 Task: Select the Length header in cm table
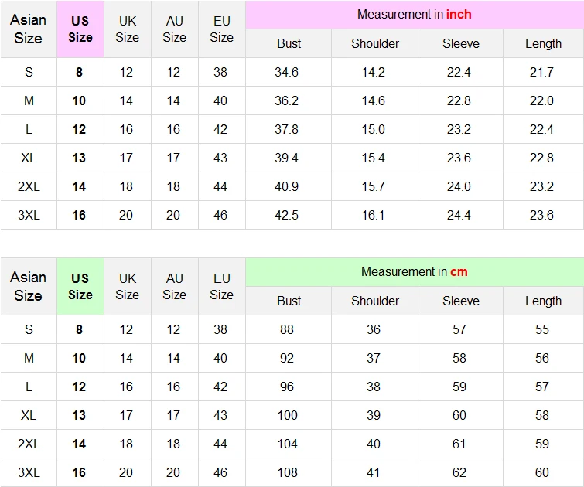click(544, 301)
